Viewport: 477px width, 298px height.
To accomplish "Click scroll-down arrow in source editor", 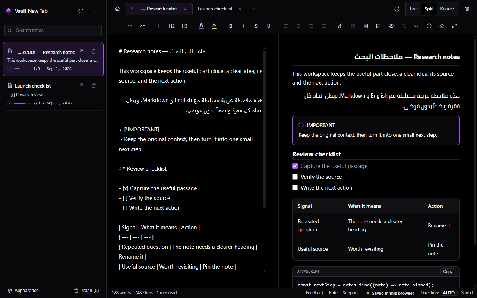I will click(x=265, y=271).
